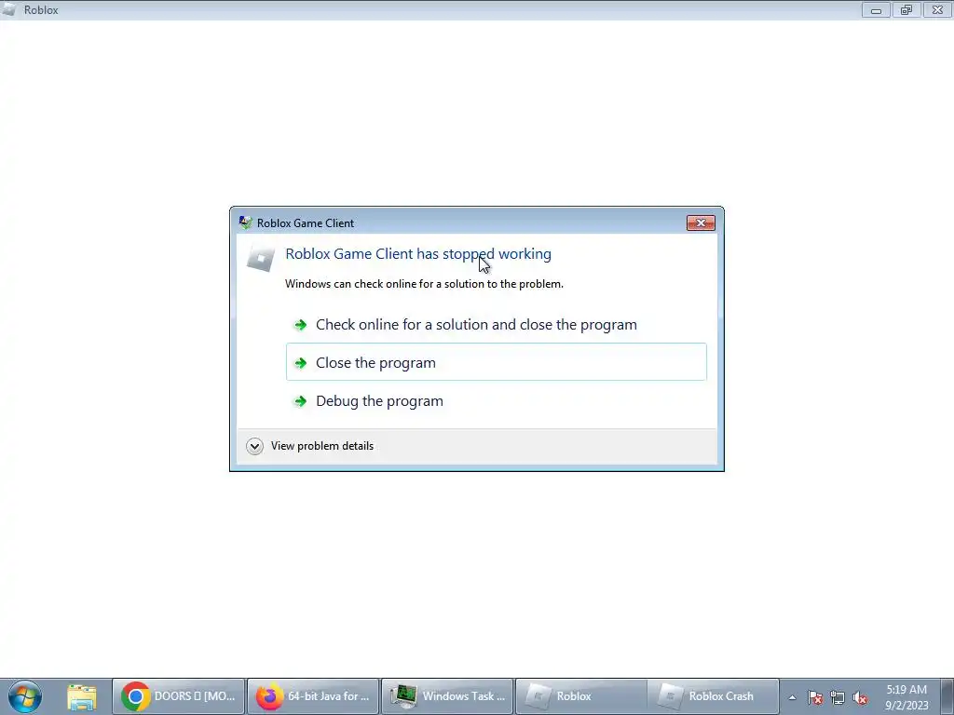Show hidden tray icons arrow
Screen dimensions: 954x715
pos(792,697)
